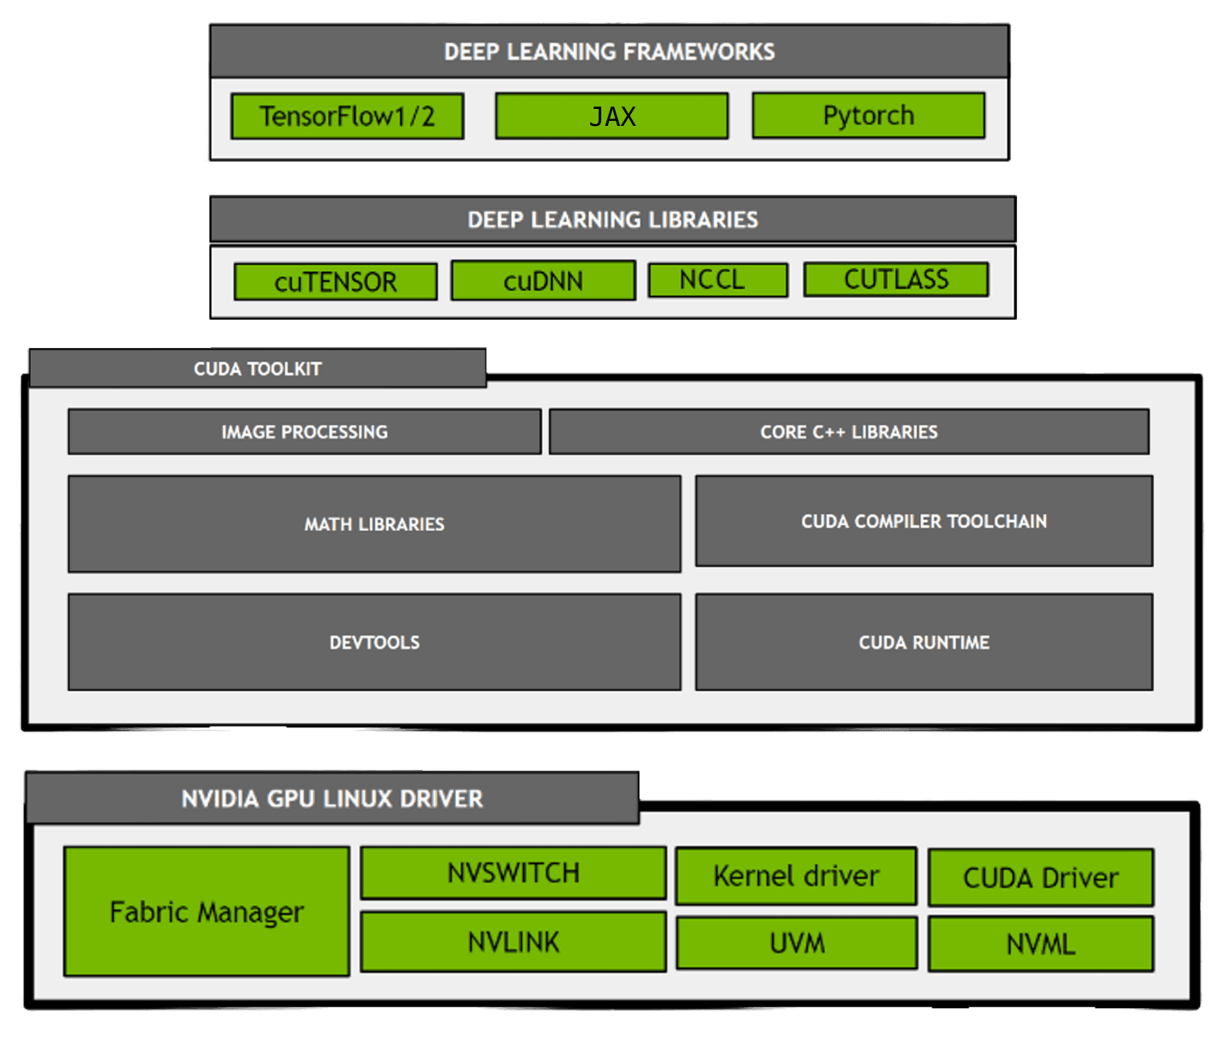Select the DEVTOOLS block
This screenshot has width=1228, height=1048.
(374, 642)
